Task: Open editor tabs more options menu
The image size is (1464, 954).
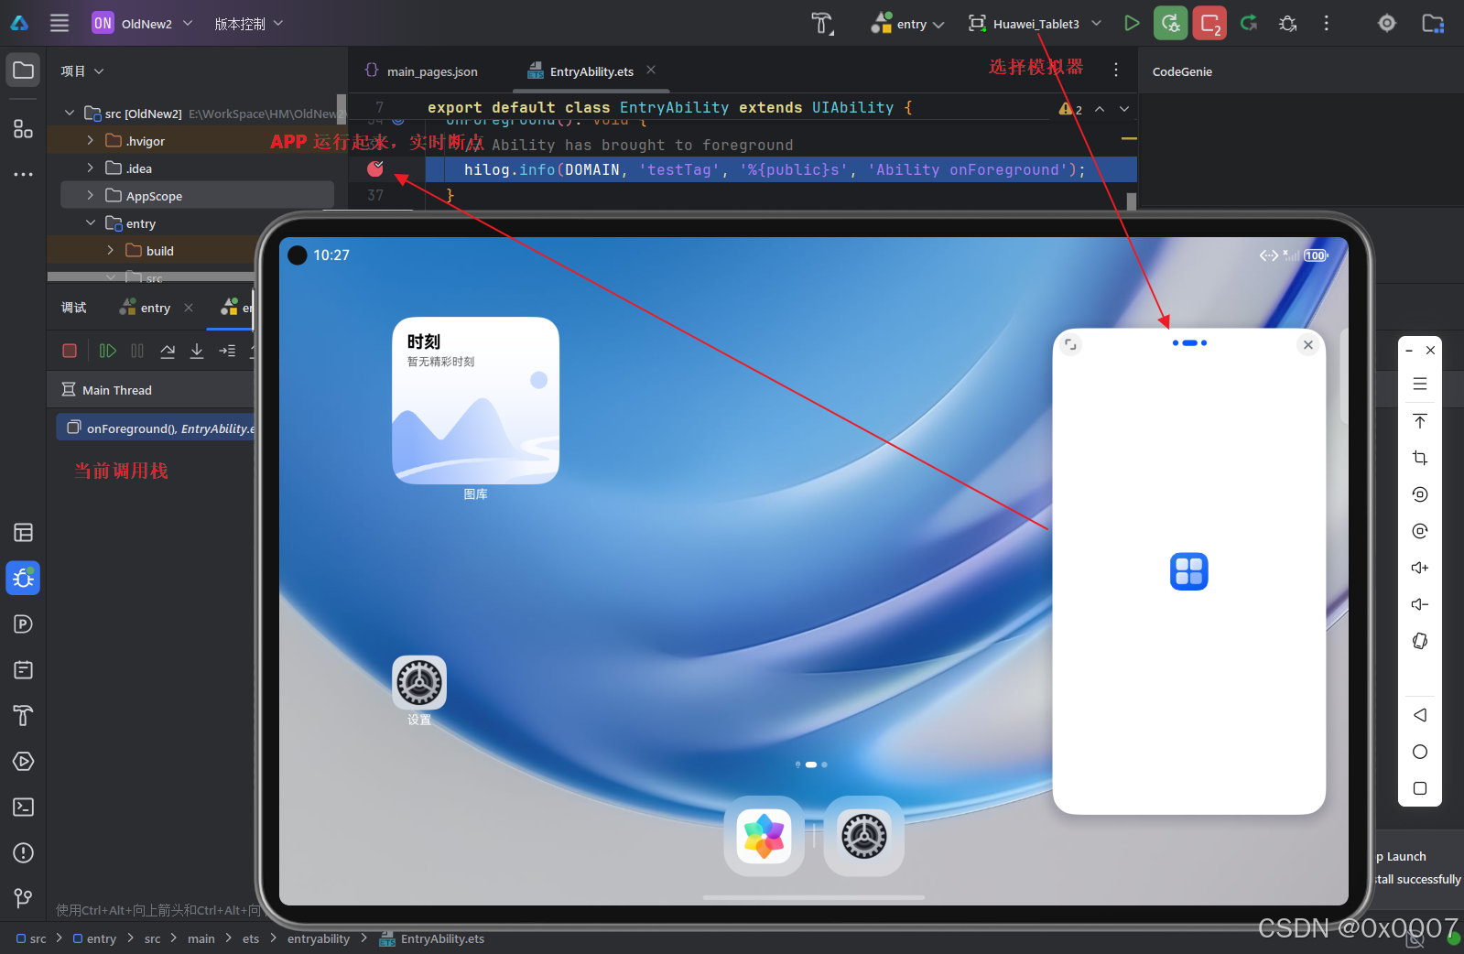Action: (x=1115, y=70)
